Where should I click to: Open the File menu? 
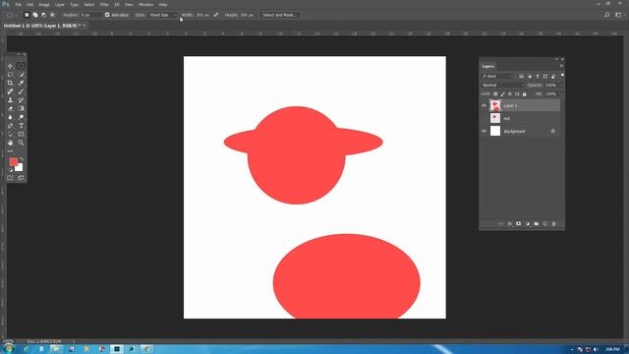19,4
